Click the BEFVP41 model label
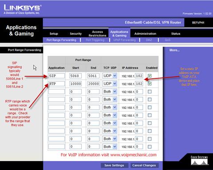The width and height of the screenshot is (213, 170). coord(198,23)
